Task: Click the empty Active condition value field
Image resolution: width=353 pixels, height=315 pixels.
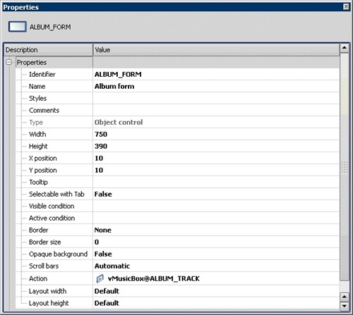Action: tap(216, 218)
